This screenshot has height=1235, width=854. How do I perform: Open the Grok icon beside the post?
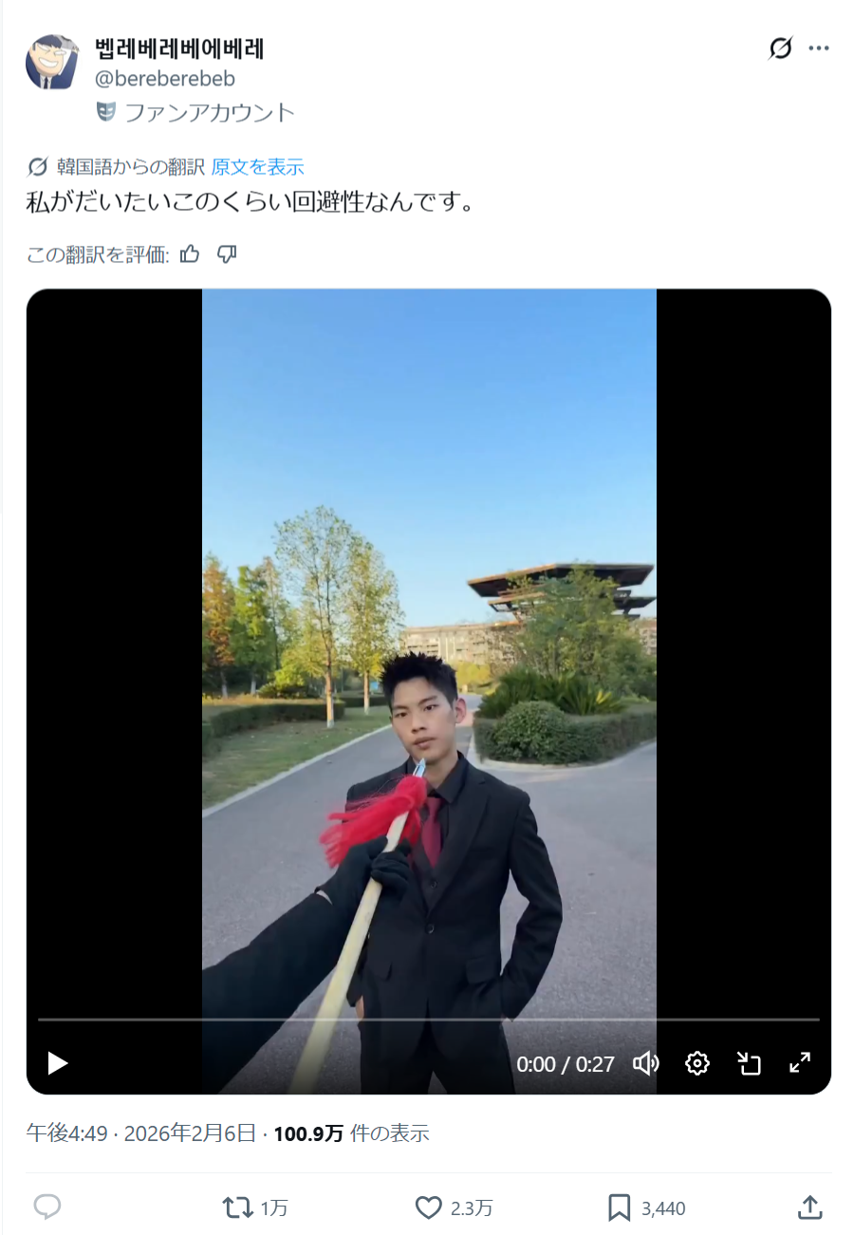coord(780,48)
